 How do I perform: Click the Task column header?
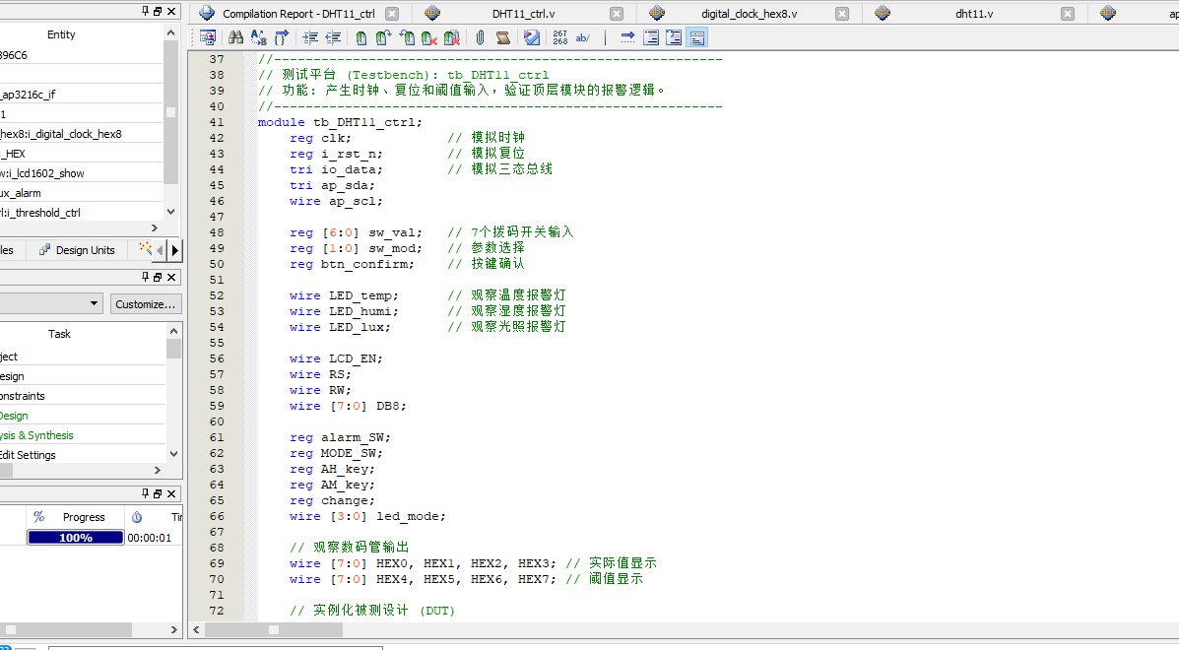click(59, 334)
